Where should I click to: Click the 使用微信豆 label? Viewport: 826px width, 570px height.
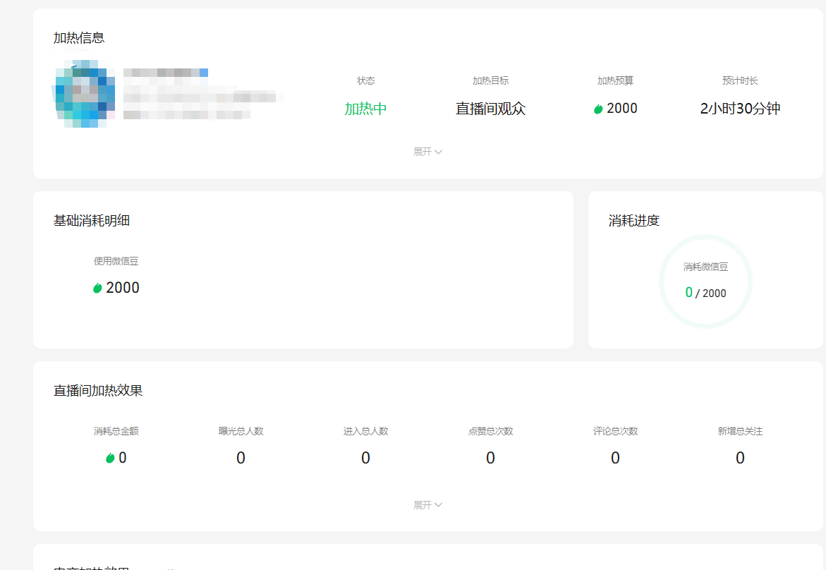tap(116, 261)
